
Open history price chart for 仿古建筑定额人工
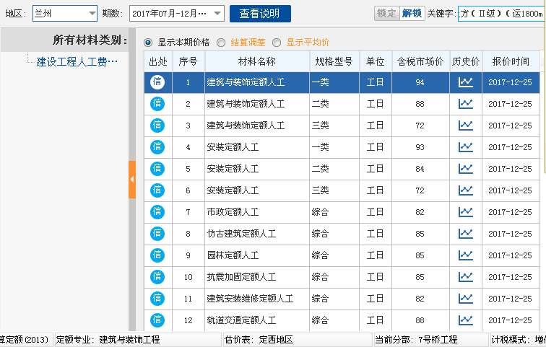tap(466, 233)
